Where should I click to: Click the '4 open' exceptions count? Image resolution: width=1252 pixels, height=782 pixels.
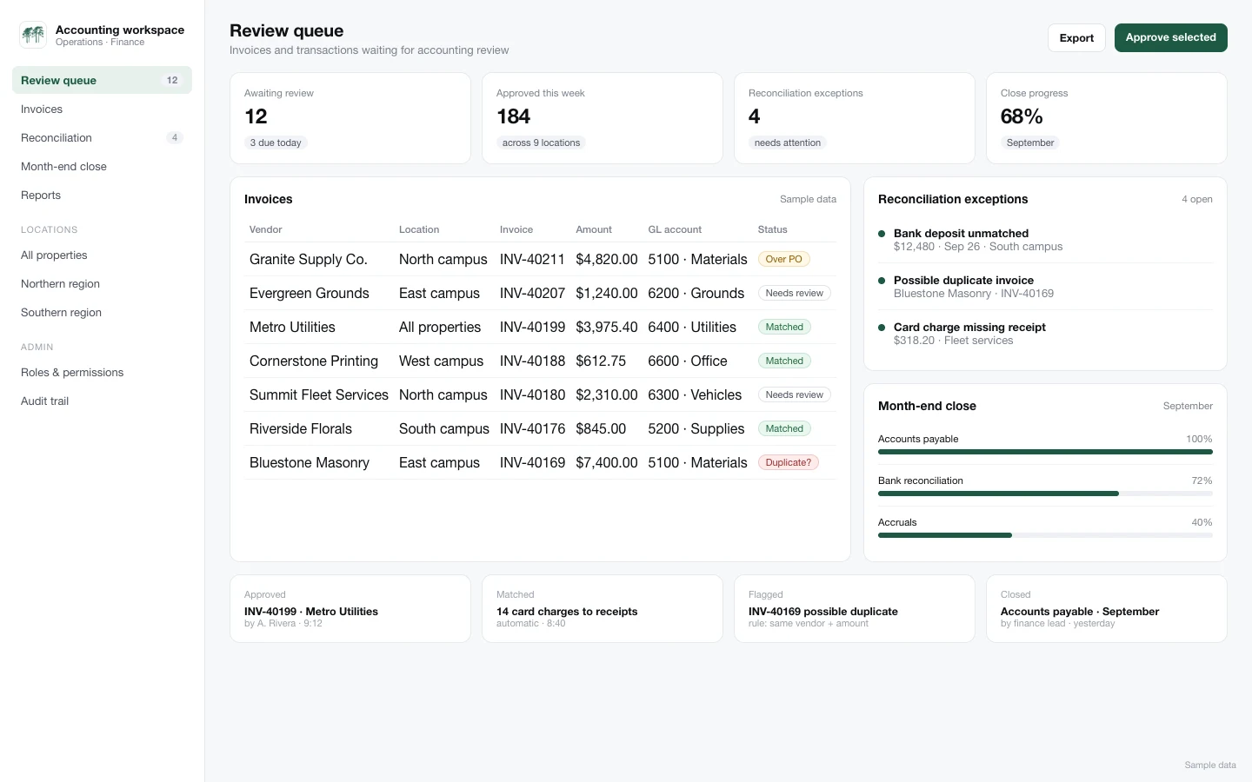(x=1196, y=199)
